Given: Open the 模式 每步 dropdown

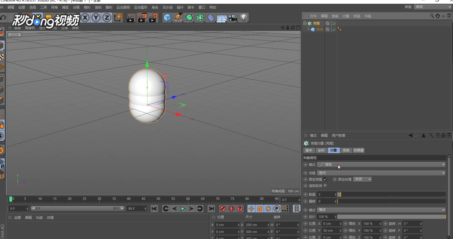Looking at the screenshot, I should [382, 210].
